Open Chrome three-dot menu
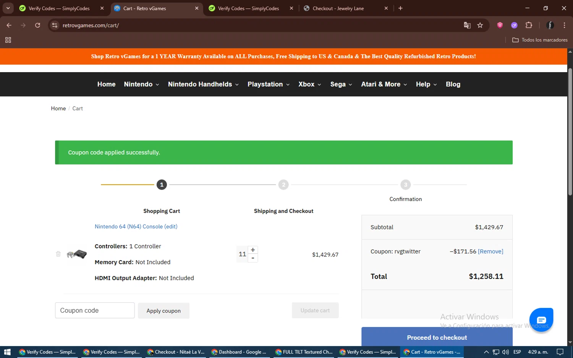This screenshot has width=573, height=358. [x=564, y=25]
